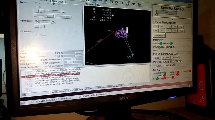
Task: Select highlighted G-code line 1130
Action: [x=50, y=75]
